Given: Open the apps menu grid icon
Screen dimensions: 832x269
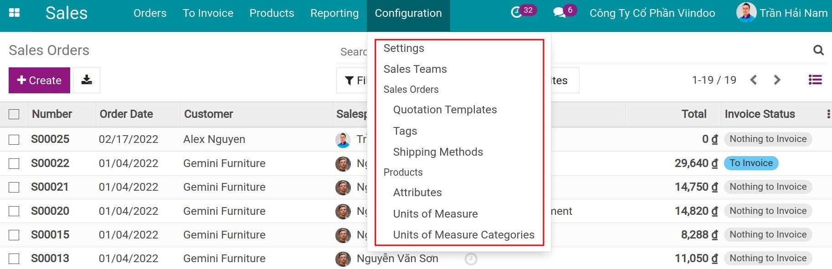Looking at the screenshot, I should coord(15,12).
